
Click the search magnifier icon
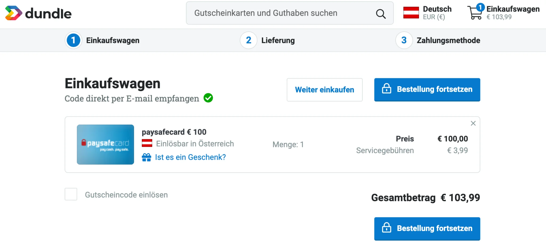coord(381,13)
